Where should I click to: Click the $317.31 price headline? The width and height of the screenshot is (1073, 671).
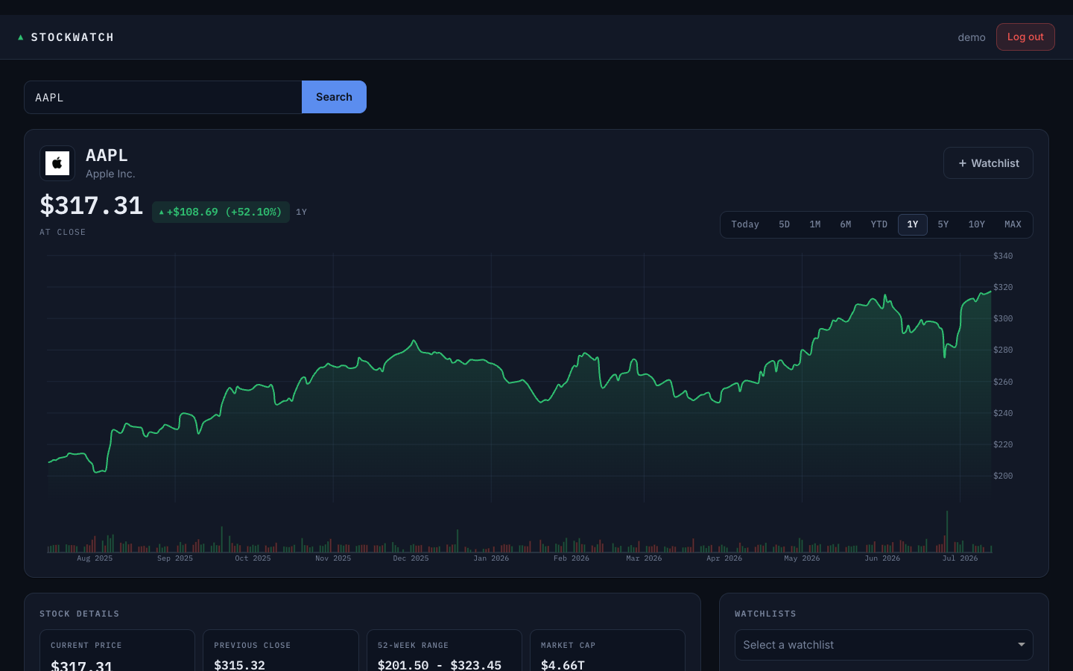click(91, 206)
